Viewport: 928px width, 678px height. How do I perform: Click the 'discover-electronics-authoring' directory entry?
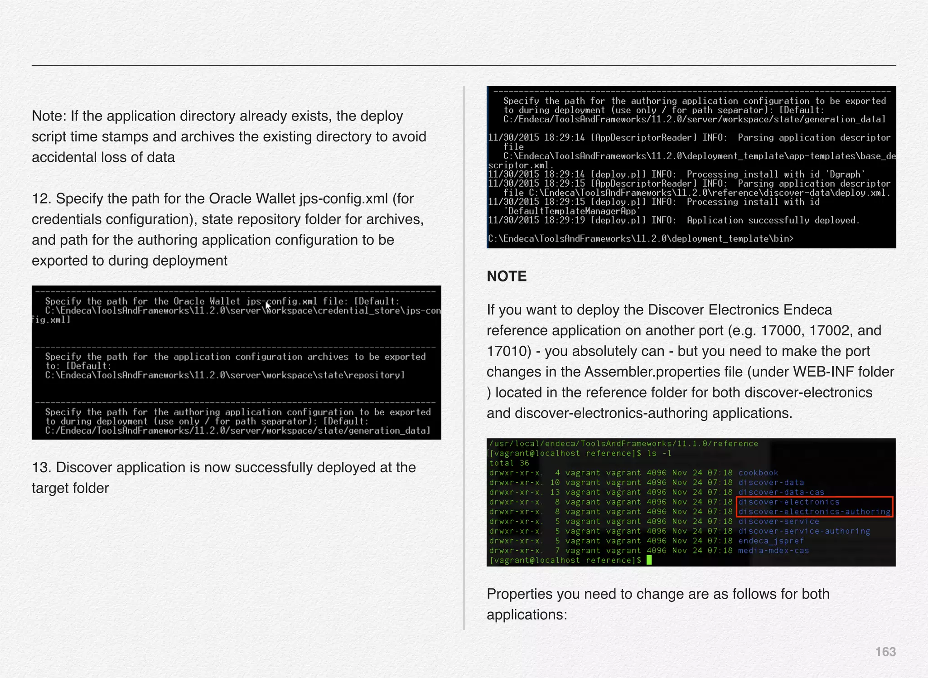click(814, 512)
